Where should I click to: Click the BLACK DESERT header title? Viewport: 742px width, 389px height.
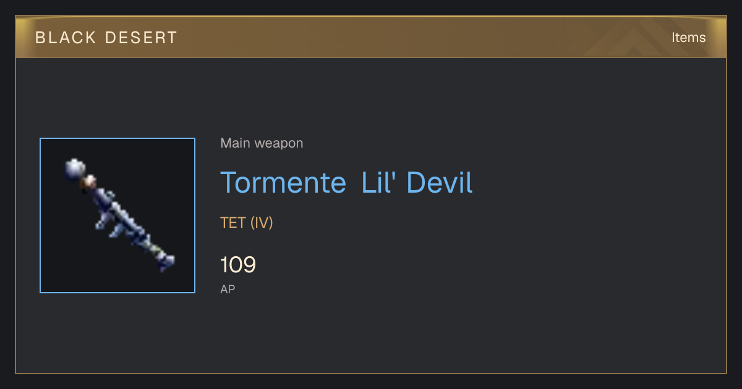coord(106,38)
